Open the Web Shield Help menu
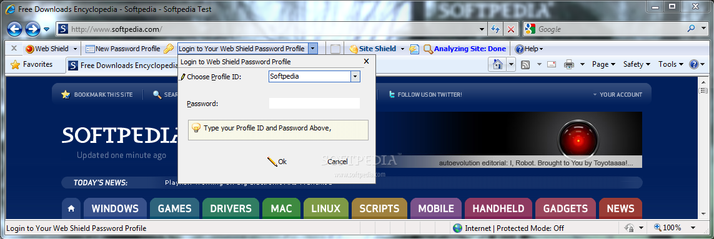The image size is (714, 239). tap(528, 49)
